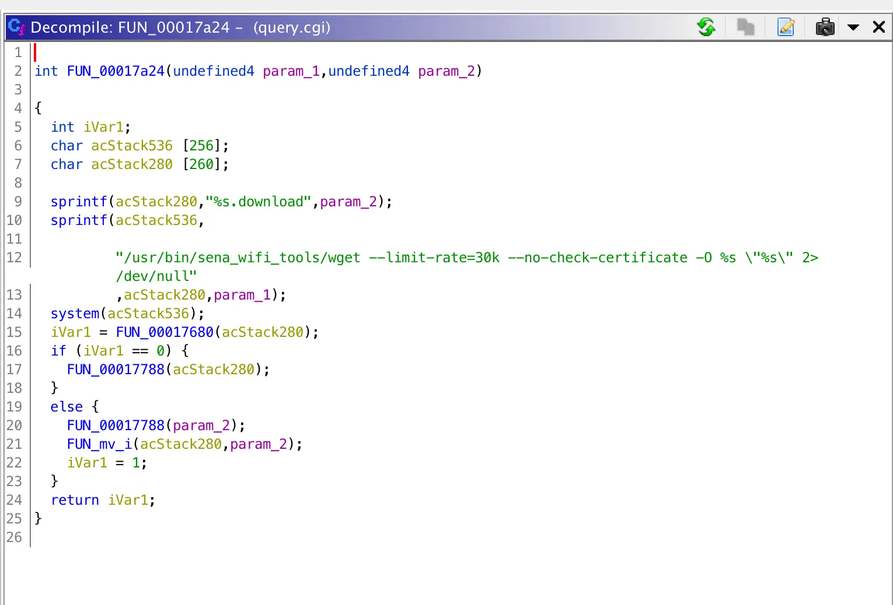Click the int return type on line 2
This screenshot has height=605, width=893.
46,71
